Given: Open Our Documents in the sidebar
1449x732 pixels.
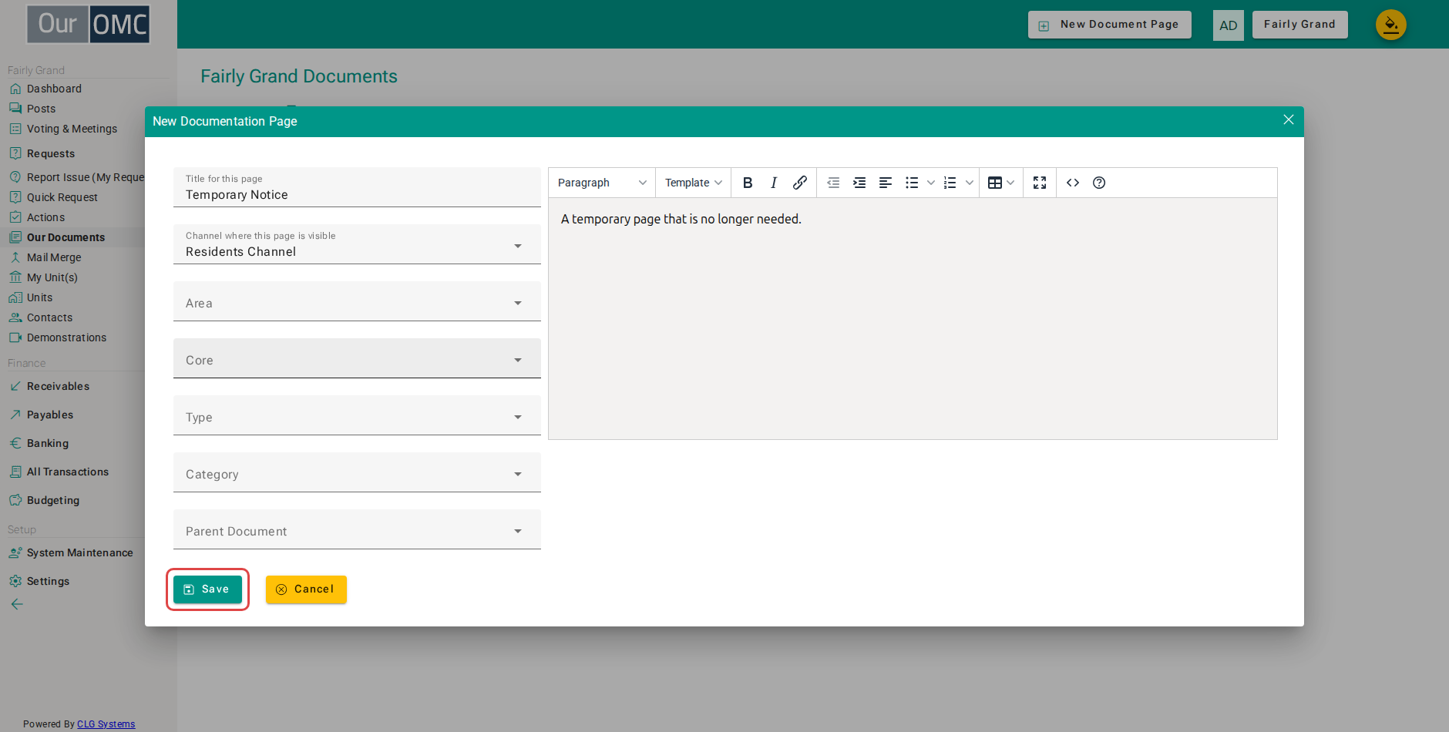Looking at the screenshot, I should tap(66, 237).
